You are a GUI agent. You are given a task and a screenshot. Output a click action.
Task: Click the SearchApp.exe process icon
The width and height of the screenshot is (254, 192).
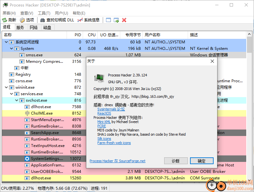(x=27, y=133)
